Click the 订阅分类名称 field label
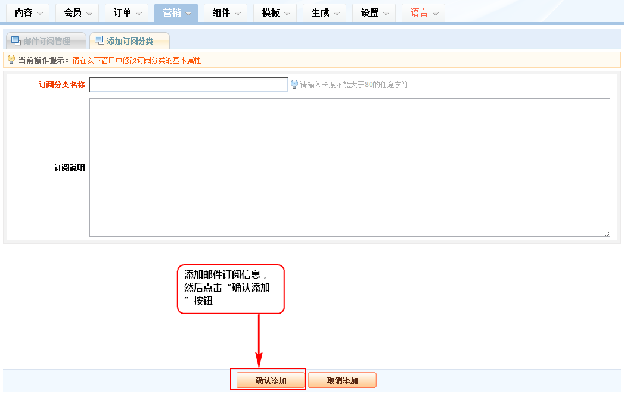Image resolution: width=624 pixels, height=394 pixels. (61, 85)
